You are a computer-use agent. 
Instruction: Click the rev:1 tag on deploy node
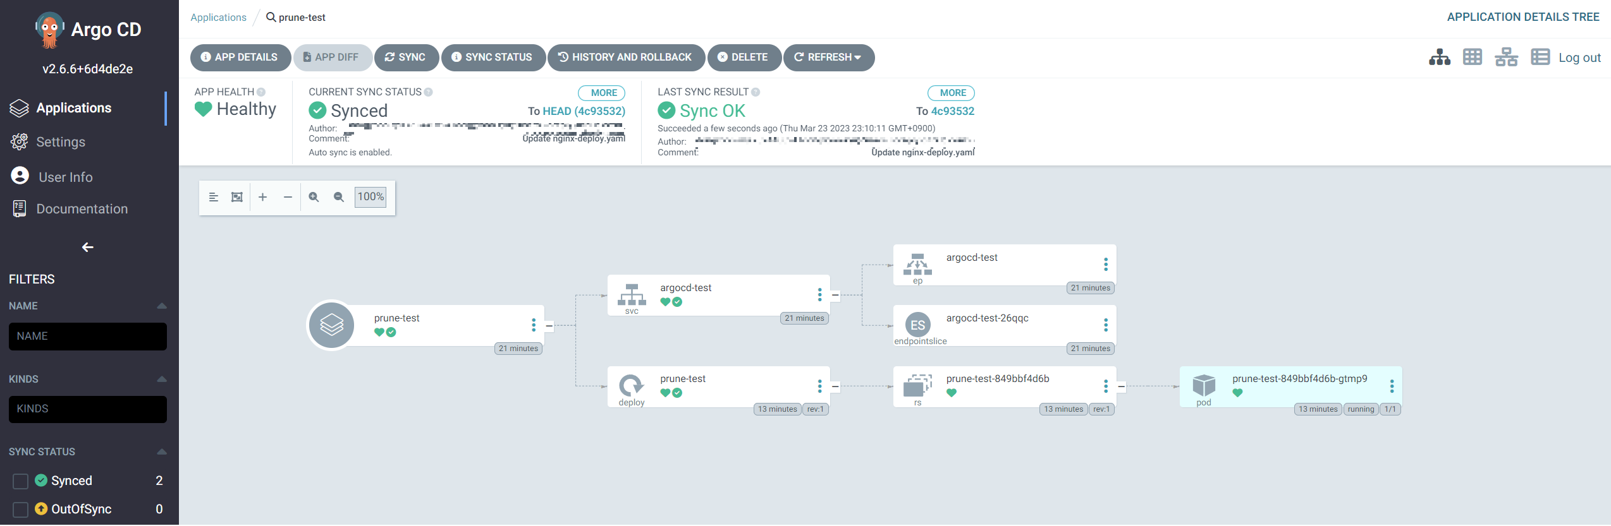pos(816,409)
